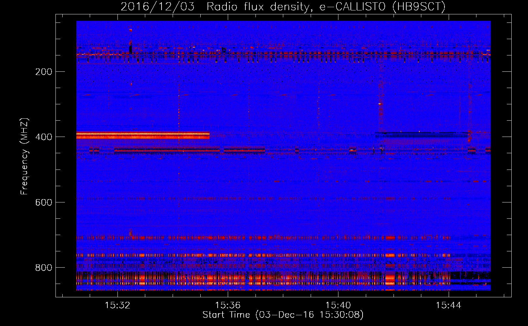Select the 600 frequency tick label
Image resolution: width=528 pixels, height=326 pixels.
point(44,202)
